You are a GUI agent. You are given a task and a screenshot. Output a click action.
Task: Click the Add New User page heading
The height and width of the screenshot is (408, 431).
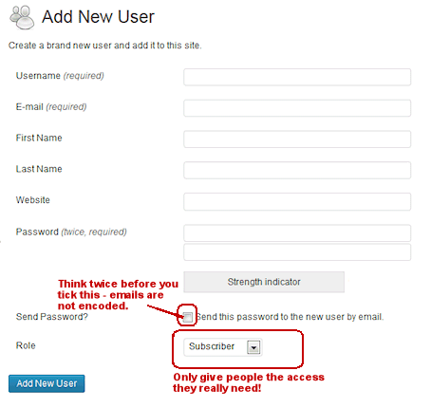click(x=98, y=17)
